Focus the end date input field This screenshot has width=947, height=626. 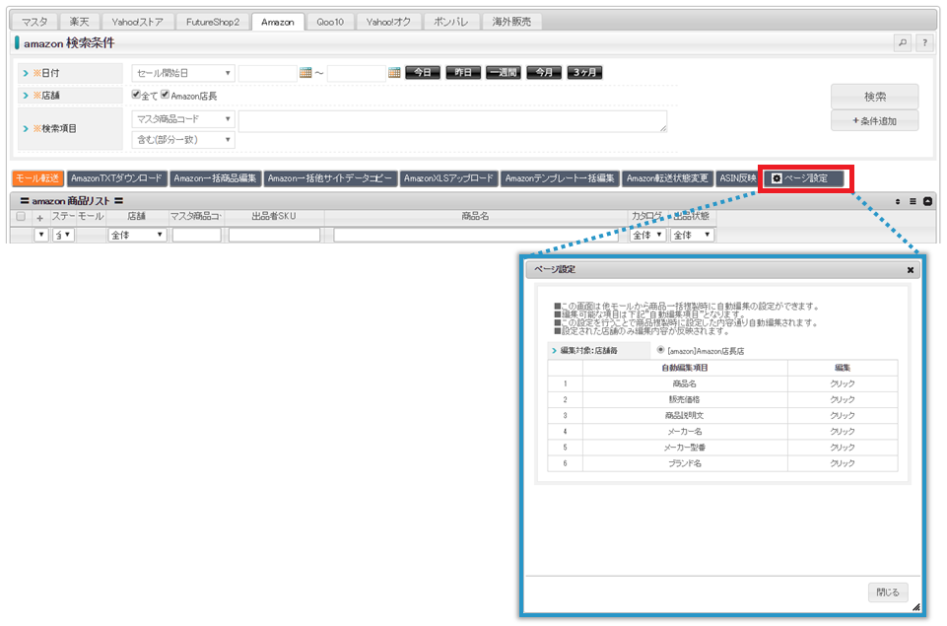(x=357, y=73)
